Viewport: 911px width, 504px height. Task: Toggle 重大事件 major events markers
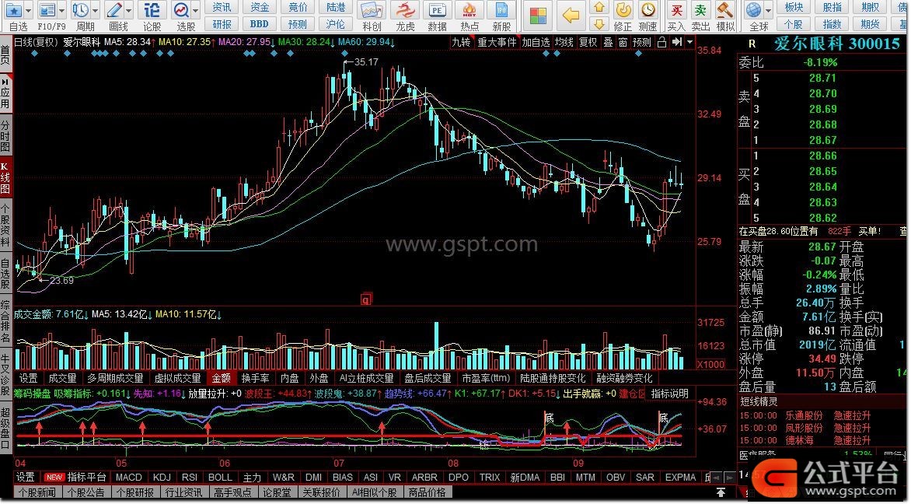pyautogui.click(x=497, y=42)
